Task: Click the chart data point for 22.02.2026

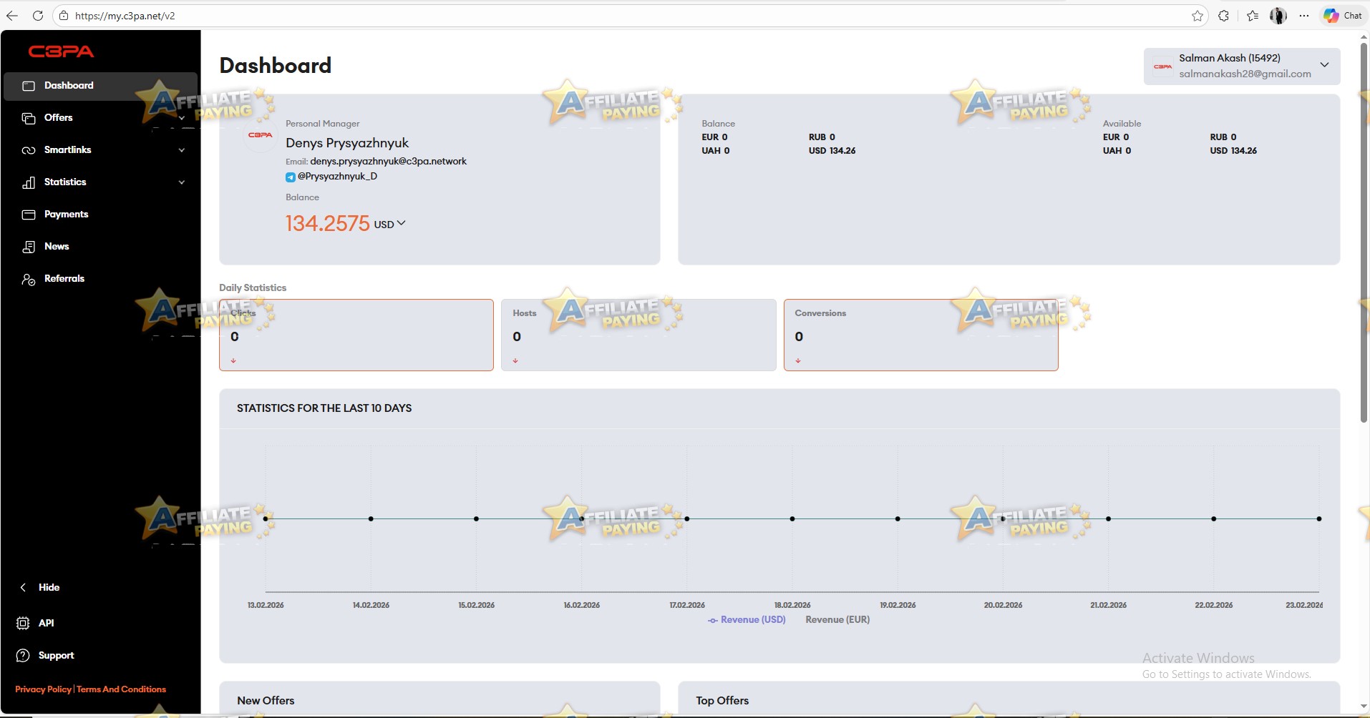Action: [1214, 518]
